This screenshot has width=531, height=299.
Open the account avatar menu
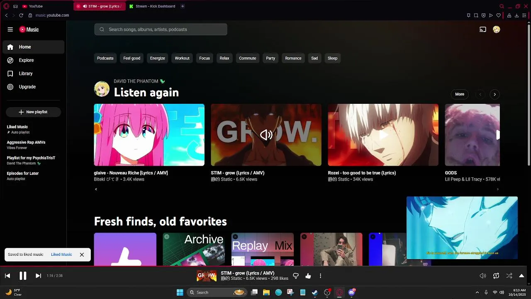(x=496, y=29)
